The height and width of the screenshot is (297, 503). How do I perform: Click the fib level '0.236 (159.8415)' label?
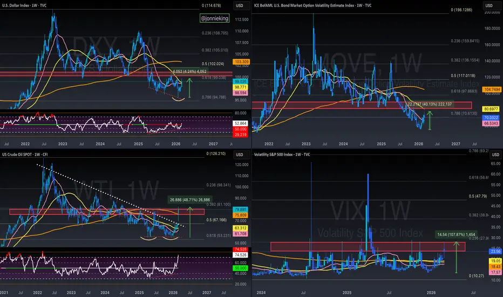465,41
